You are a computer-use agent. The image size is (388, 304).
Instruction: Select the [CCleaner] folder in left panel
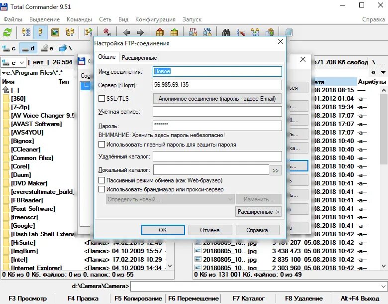click(25, 150)
